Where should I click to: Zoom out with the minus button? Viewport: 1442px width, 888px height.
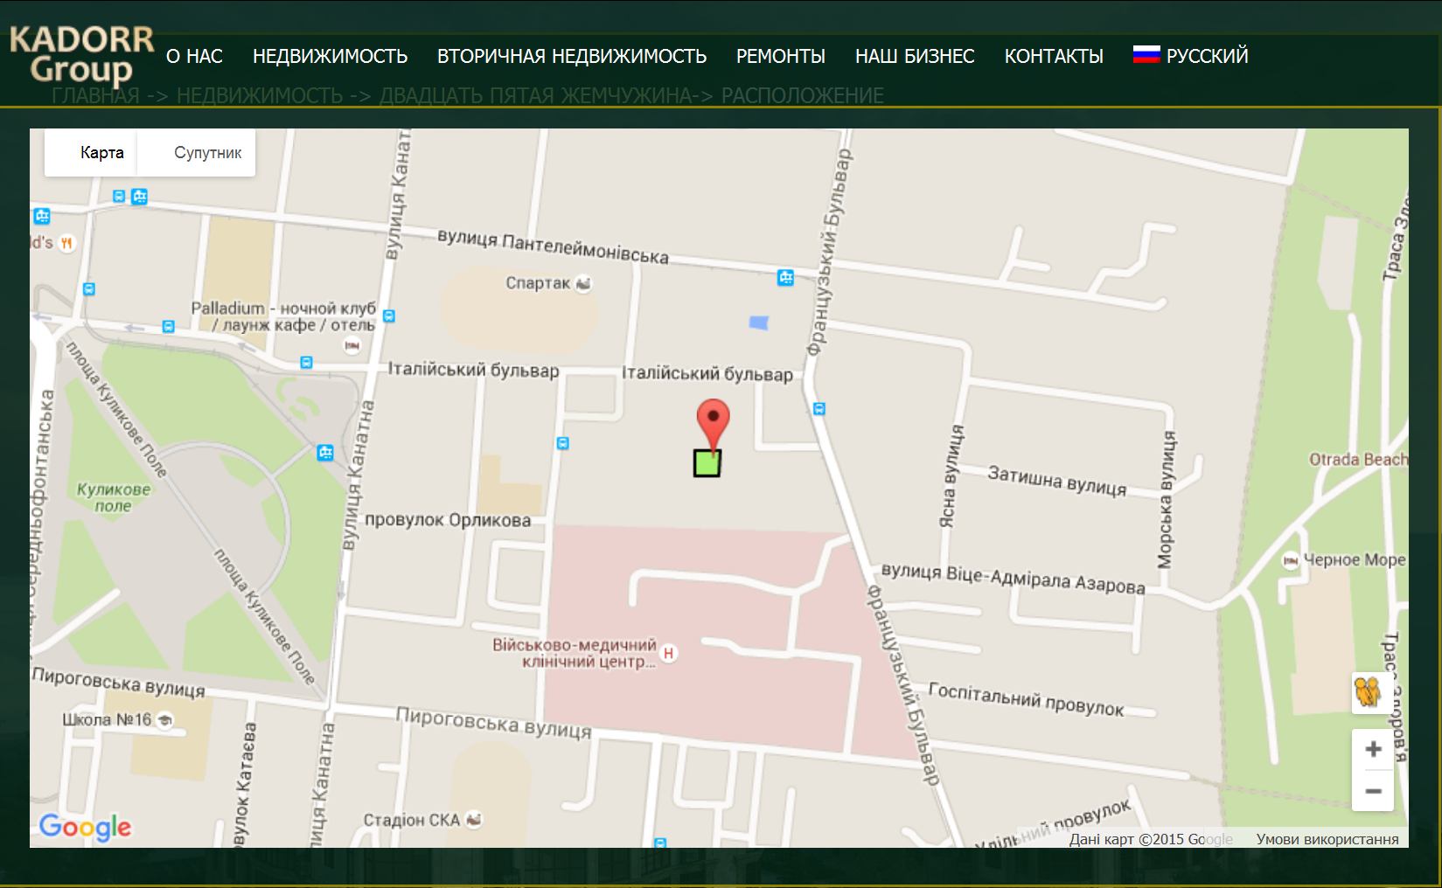tap(1373, 791)
